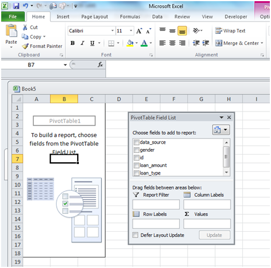This screenshot has width=271, height=268.
Task: Click the Increase Indent icon
Action: [206, 43]
